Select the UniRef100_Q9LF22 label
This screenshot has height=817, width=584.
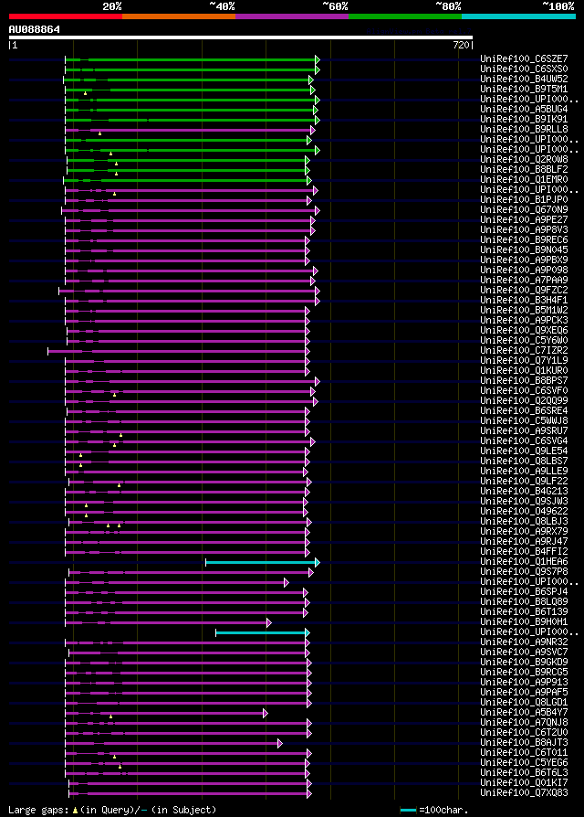tap(524, 482)
